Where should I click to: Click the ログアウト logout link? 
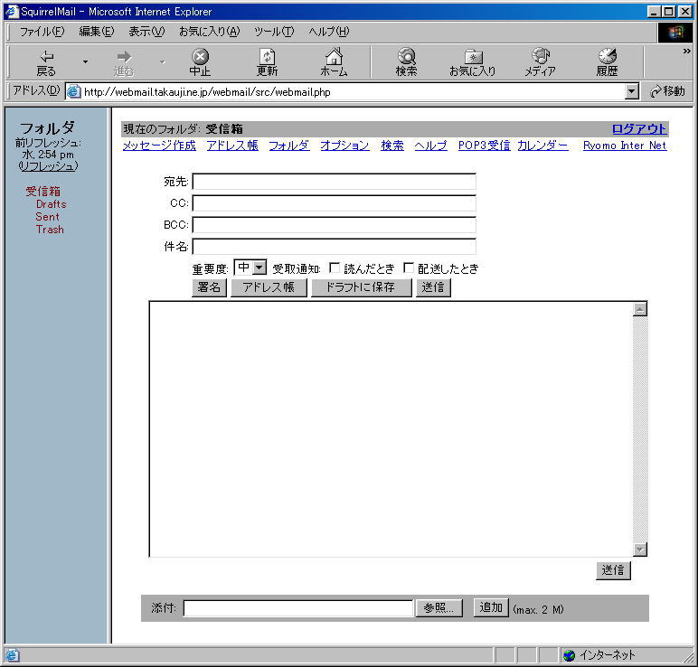639,129
